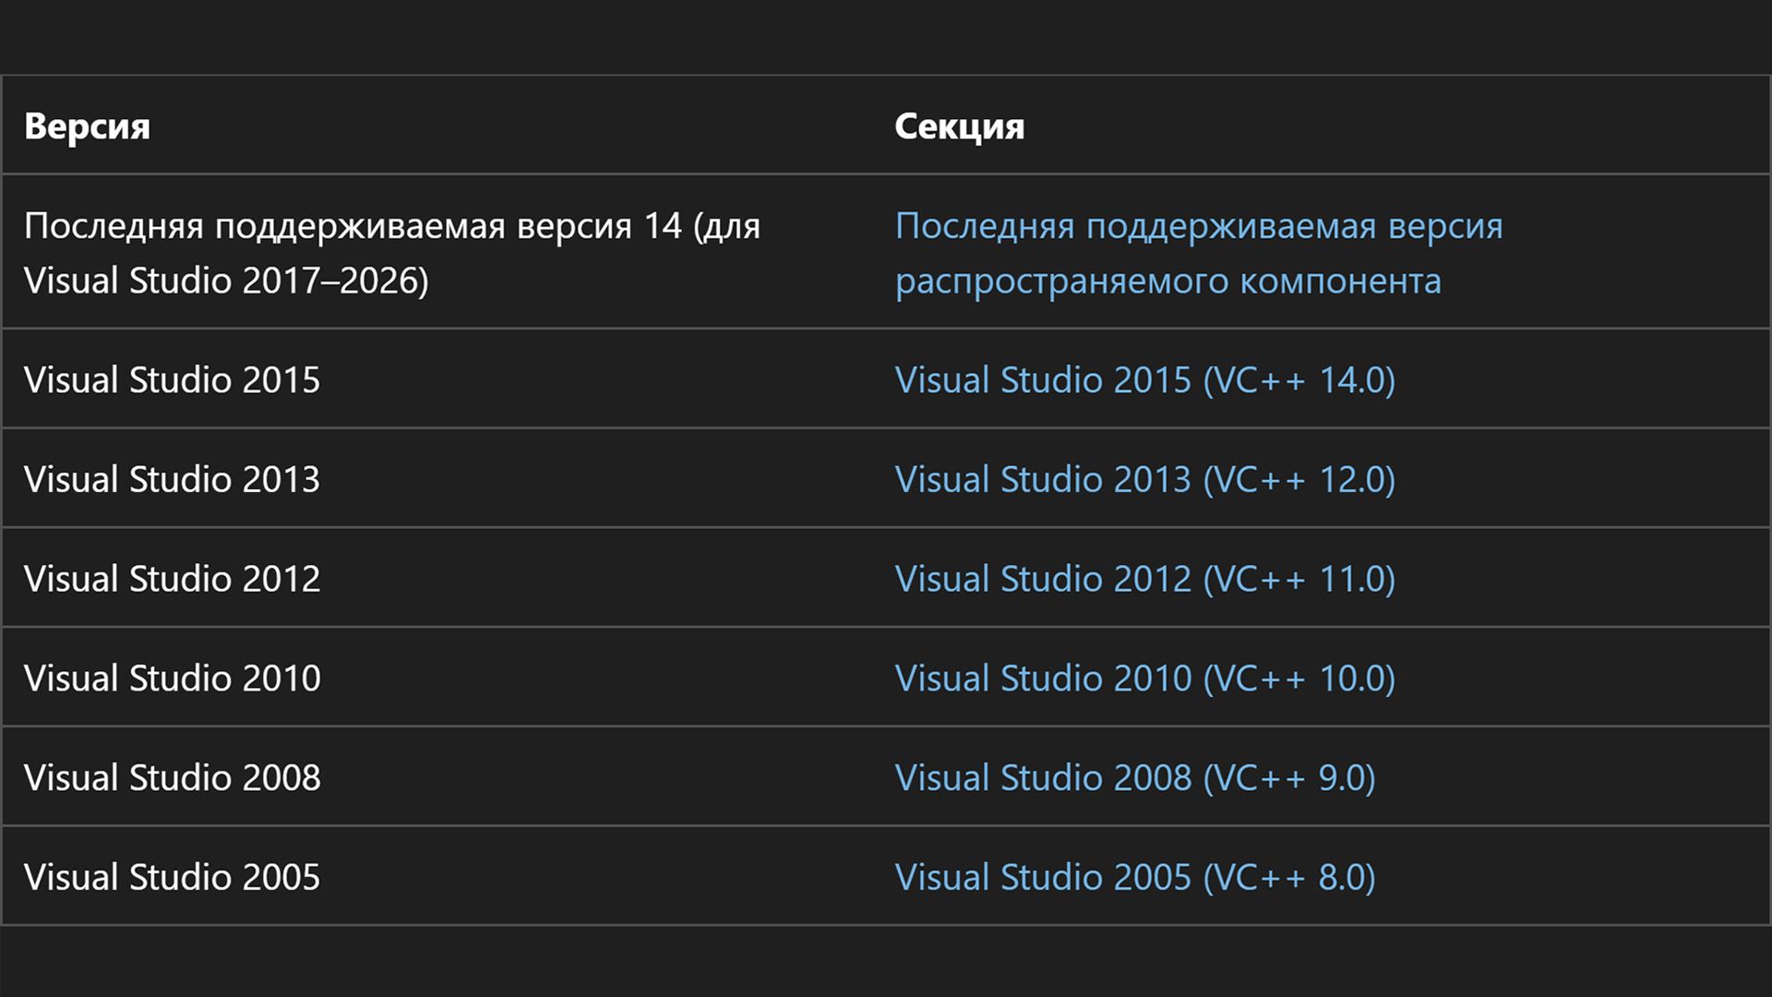Open the Visual Studio 2010 (VC++ 10.0) link
1772x997 pixels.
(1144, 678)
